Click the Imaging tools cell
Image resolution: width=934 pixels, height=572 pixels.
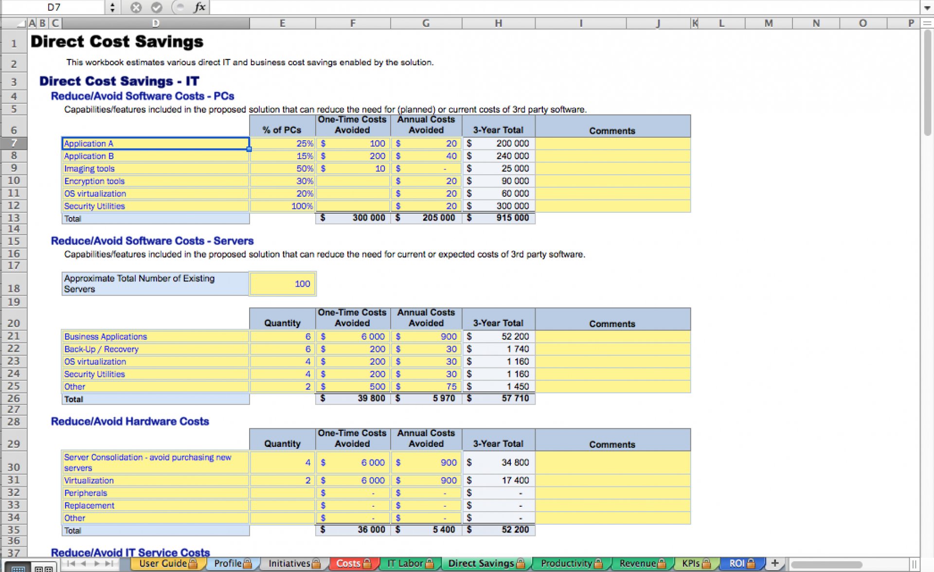tap(156, 169)
